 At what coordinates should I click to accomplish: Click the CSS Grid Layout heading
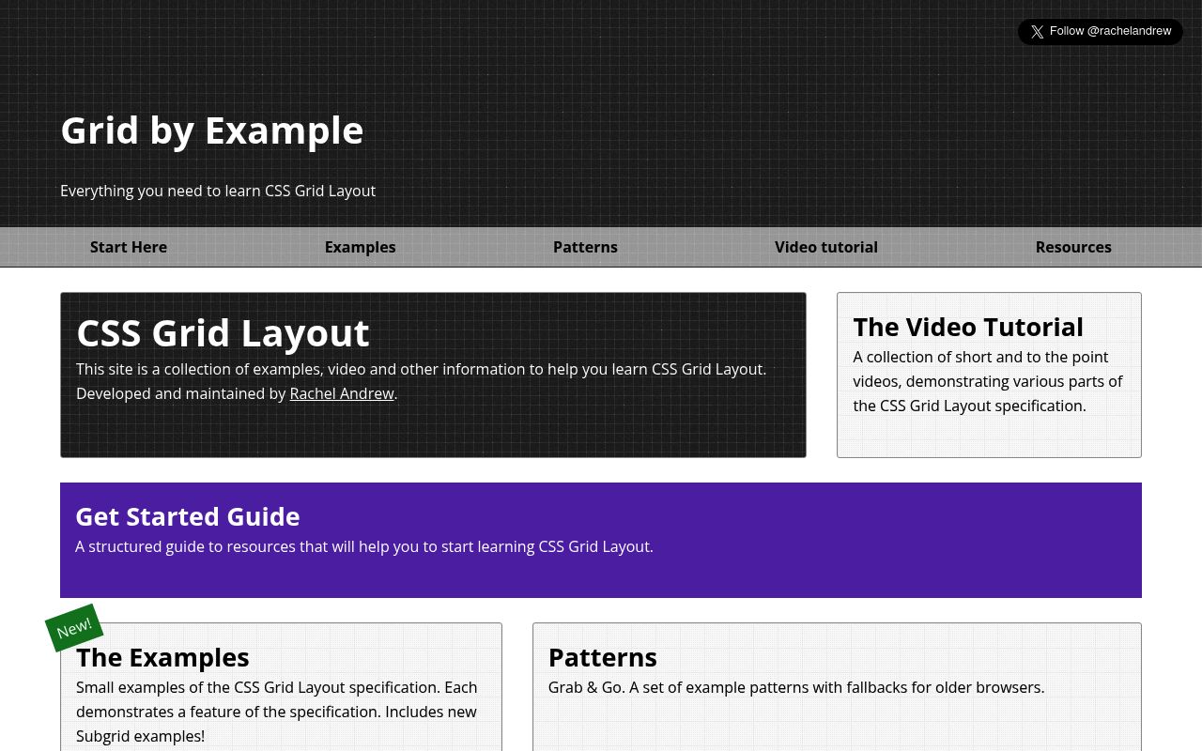[x=223, y=333]
